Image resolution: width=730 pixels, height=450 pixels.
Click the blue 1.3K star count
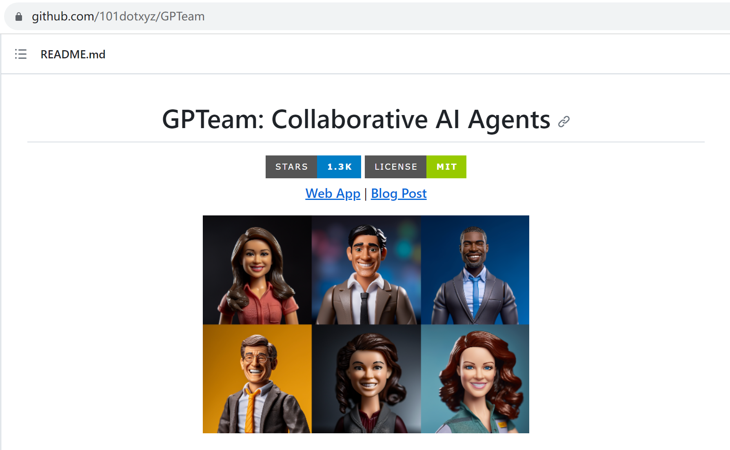[x=339, y=167]
